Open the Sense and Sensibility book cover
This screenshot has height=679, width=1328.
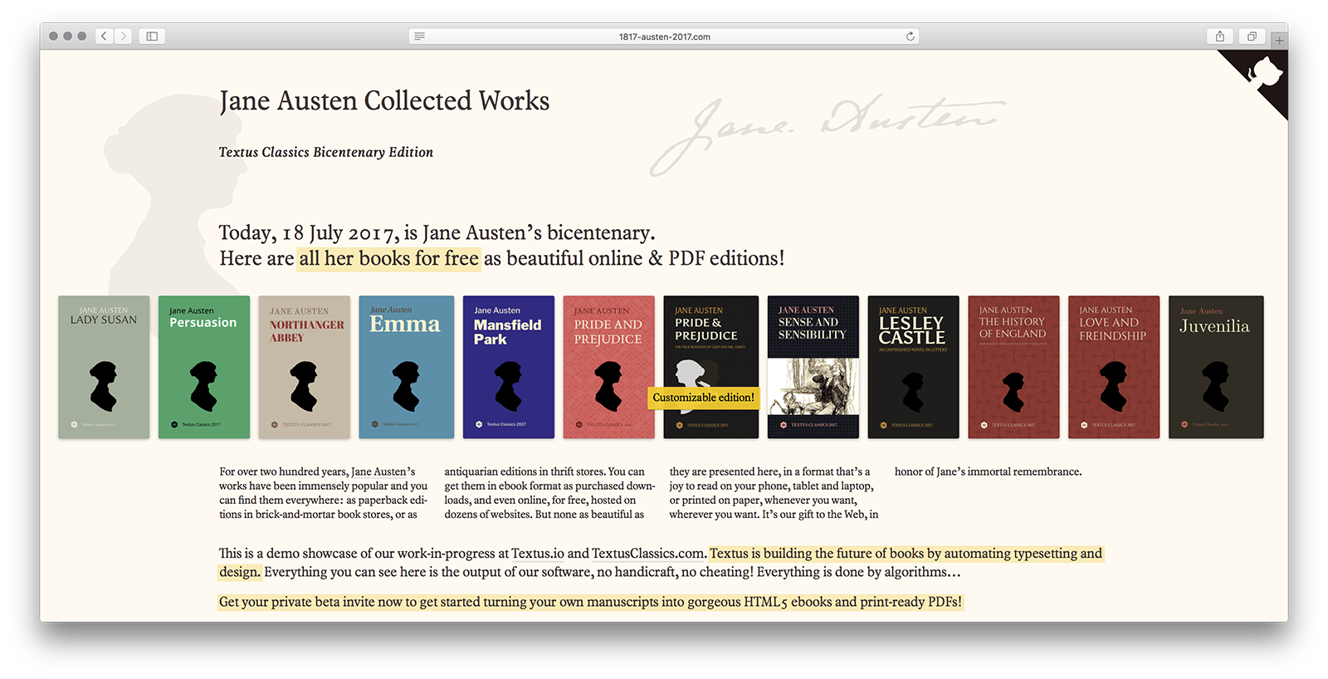coord(813,367)
